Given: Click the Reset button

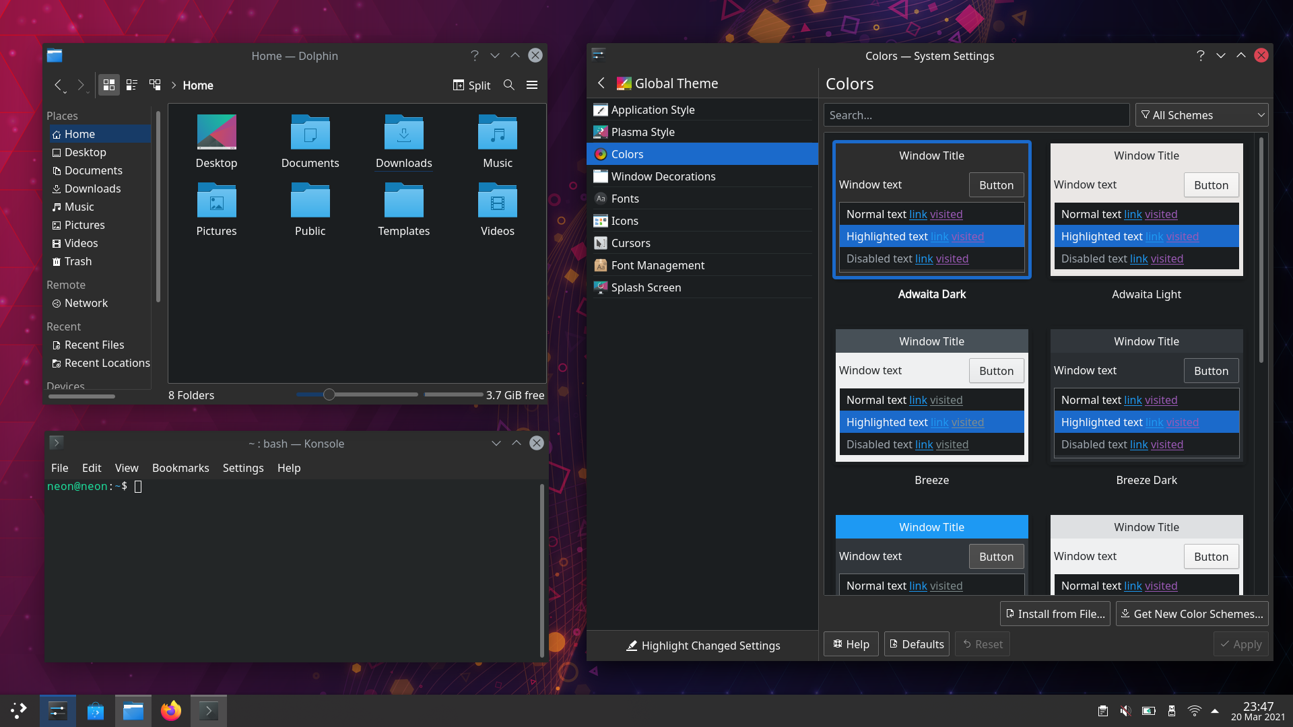Looking at the screenshot, I should point(983,644).
